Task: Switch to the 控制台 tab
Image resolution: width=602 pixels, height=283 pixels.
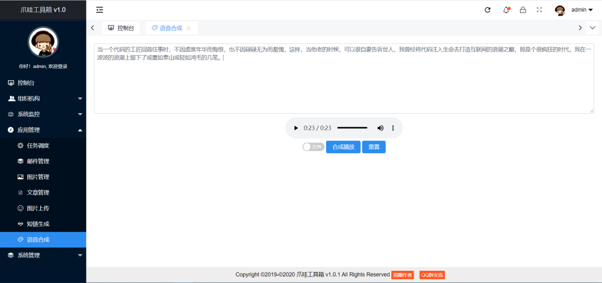Action: pyautogui.click(x=121, y=28)
